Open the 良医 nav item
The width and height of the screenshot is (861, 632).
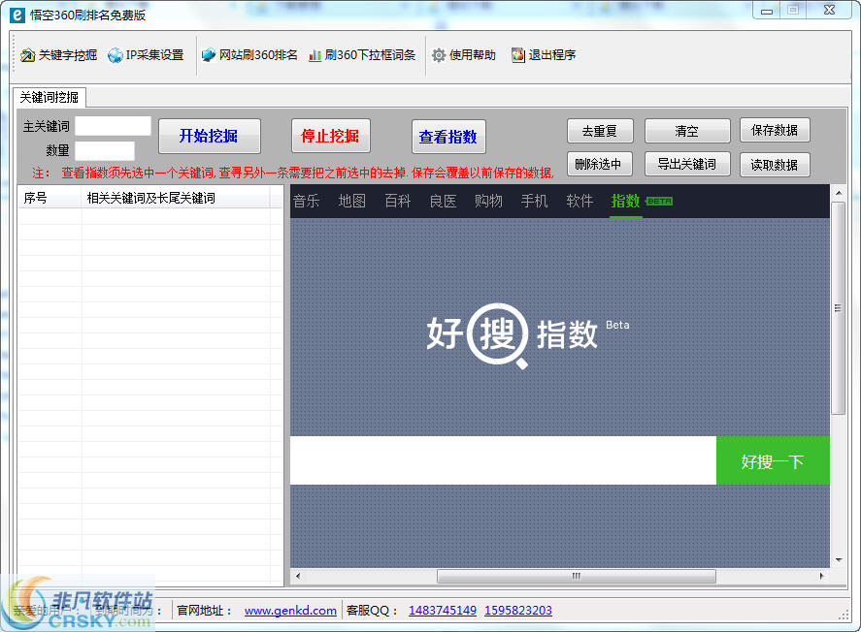point(444,202)
